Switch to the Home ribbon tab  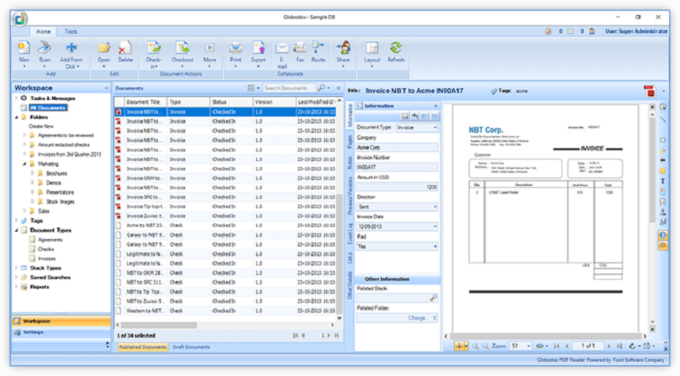(x=43, y=32)
